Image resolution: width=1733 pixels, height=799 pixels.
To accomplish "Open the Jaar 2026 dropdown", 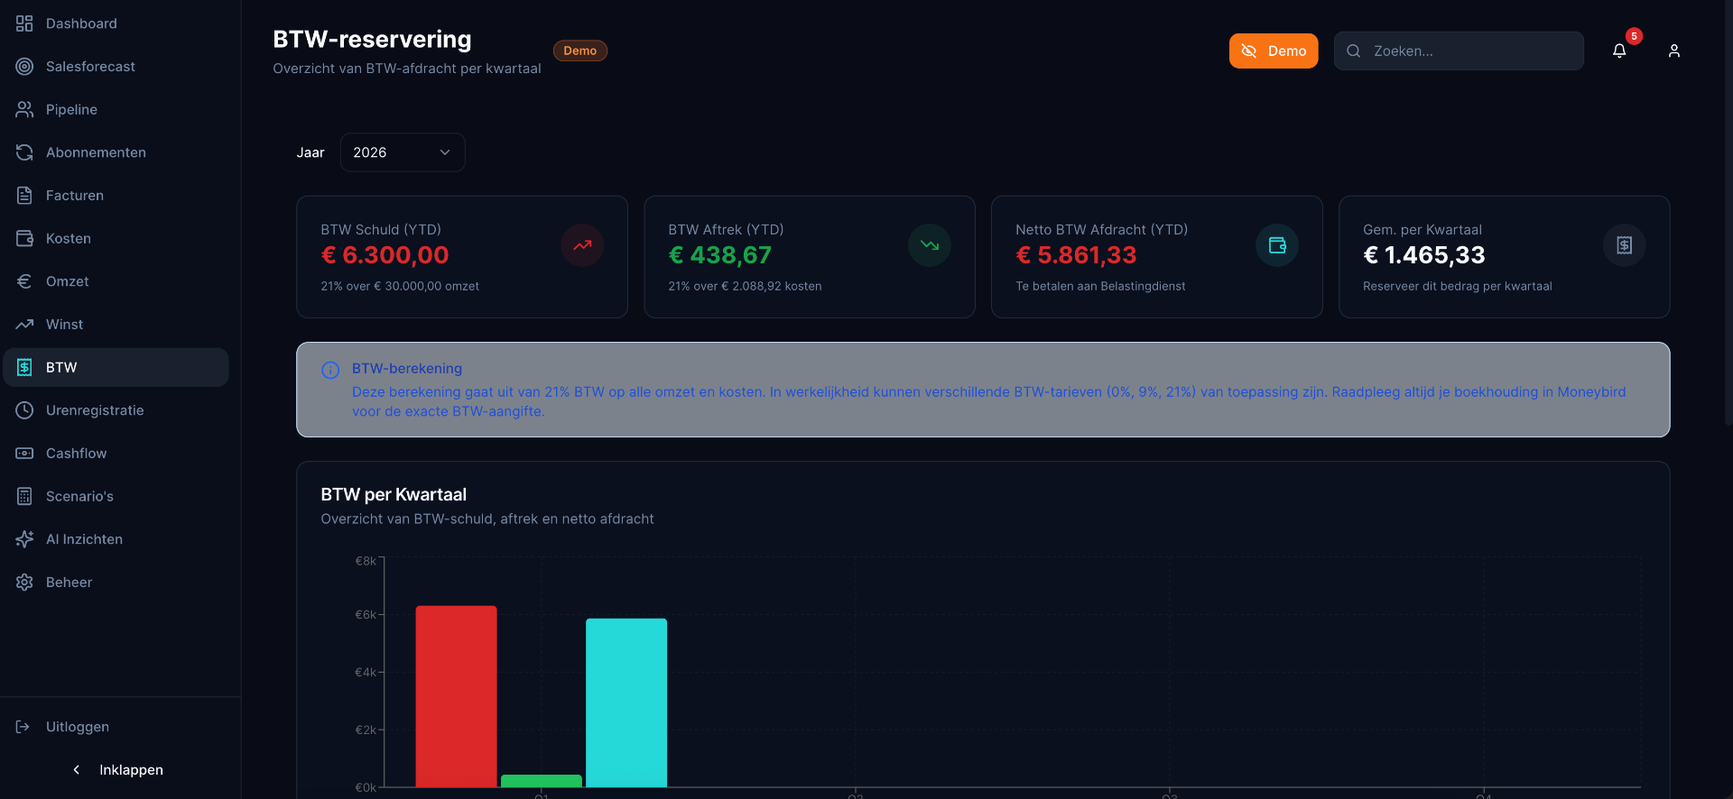I will 403,152.
